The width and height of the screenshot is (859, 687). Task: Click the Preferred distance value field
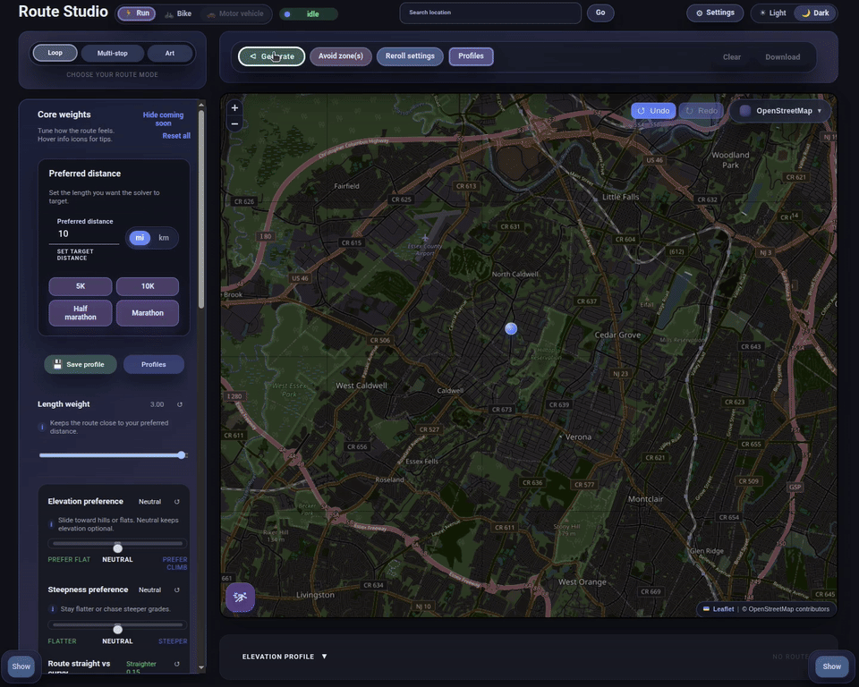point(84,234)
